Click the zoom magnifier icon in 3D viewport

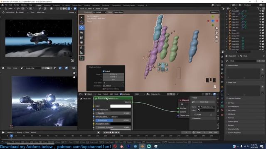click(217, 28)
